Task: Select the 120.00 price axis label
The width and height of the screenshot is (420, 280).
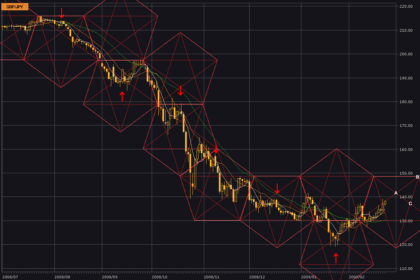Action: point(406,245)
